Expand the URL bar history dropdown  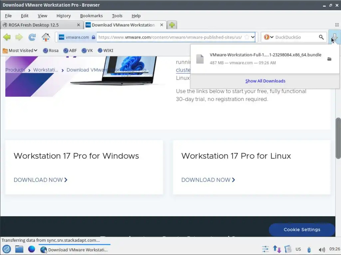(253, 37)
